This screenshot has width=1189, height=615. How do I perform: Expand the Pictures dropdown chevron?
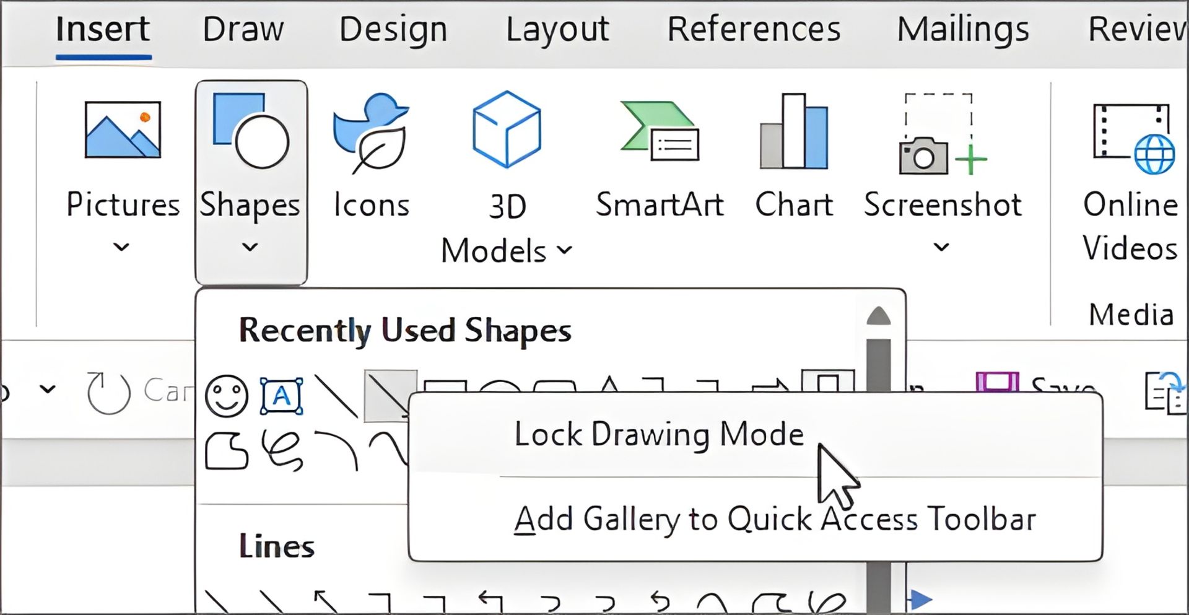click(121, 247)
